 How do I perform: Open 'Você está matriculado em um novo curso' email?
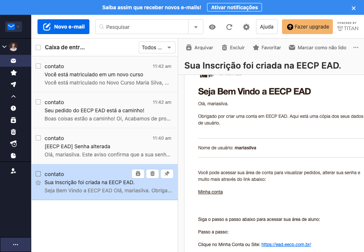[x=105, y=74]
